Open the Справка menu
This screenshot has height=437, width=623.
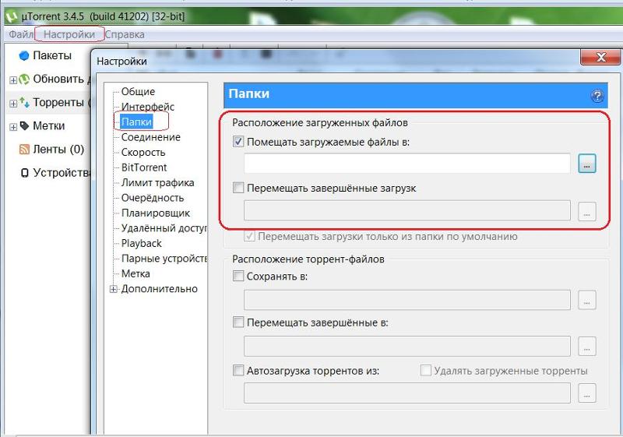click(125, 34)
